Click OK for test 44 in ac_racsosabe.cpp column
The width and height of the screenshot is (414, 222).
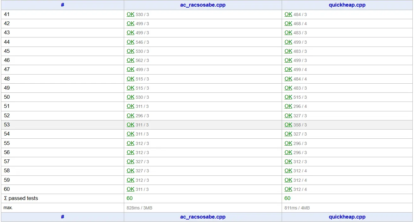point(130,42)
